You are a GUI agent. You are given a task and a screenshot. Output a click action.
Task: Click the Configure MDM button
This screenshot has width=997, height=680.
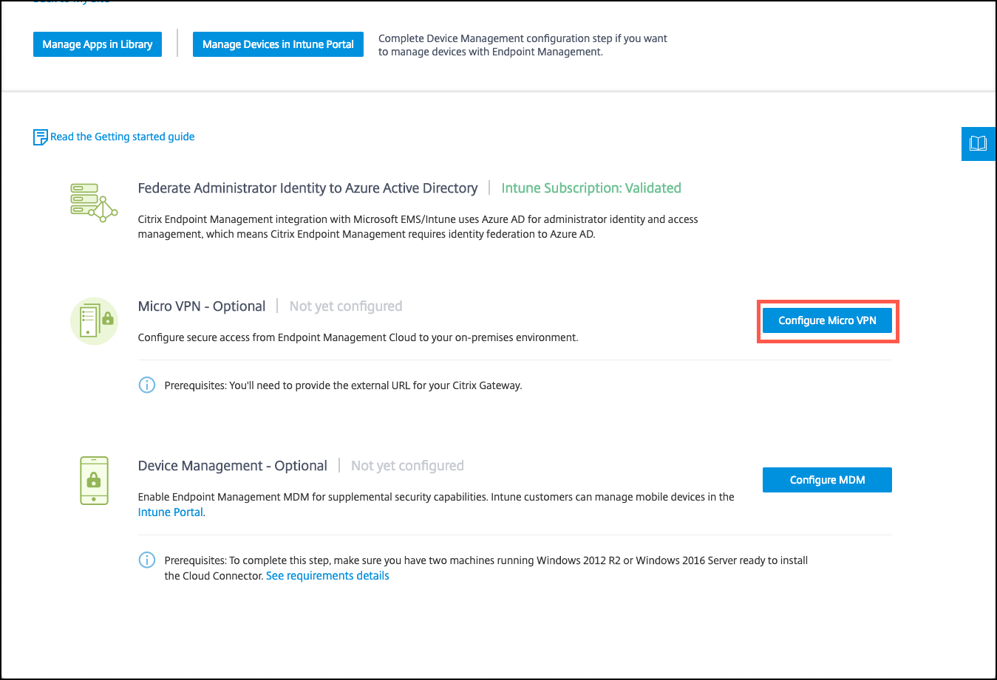click(x=827, y=480)
